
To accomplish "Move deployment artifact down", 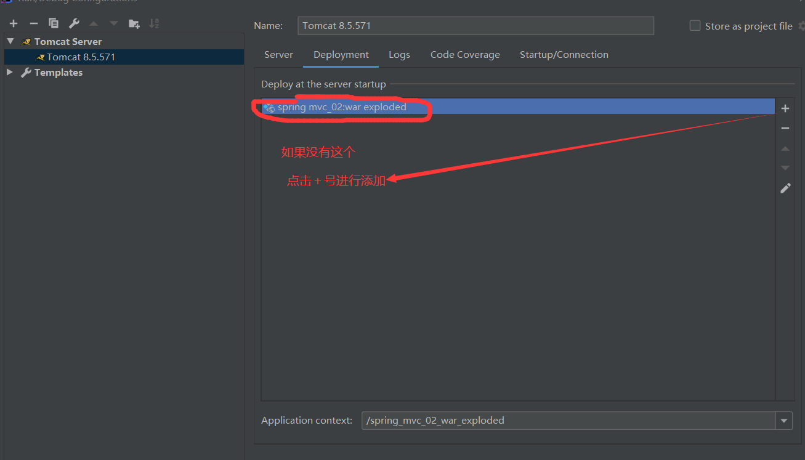I will click(x=785, y=167).
